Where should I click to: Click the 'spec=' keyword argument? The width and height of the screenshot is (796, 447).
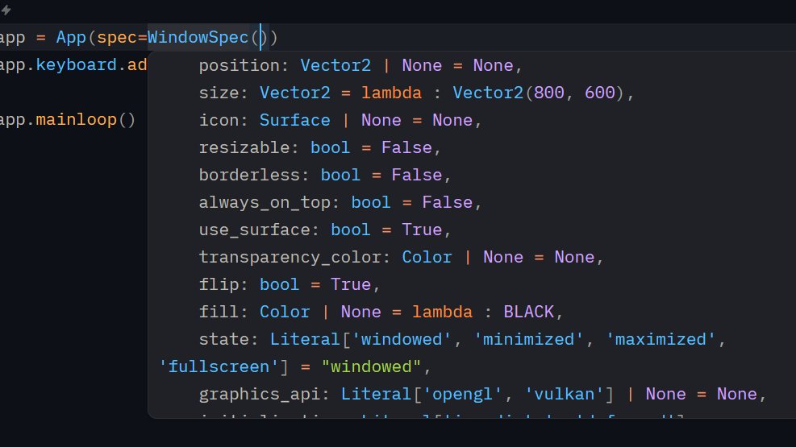point(122,38)
